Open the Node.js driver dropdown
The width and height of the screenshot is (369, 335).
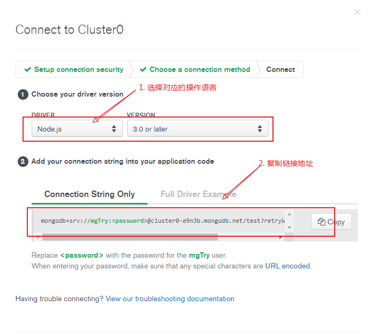(x=77, y=129)
